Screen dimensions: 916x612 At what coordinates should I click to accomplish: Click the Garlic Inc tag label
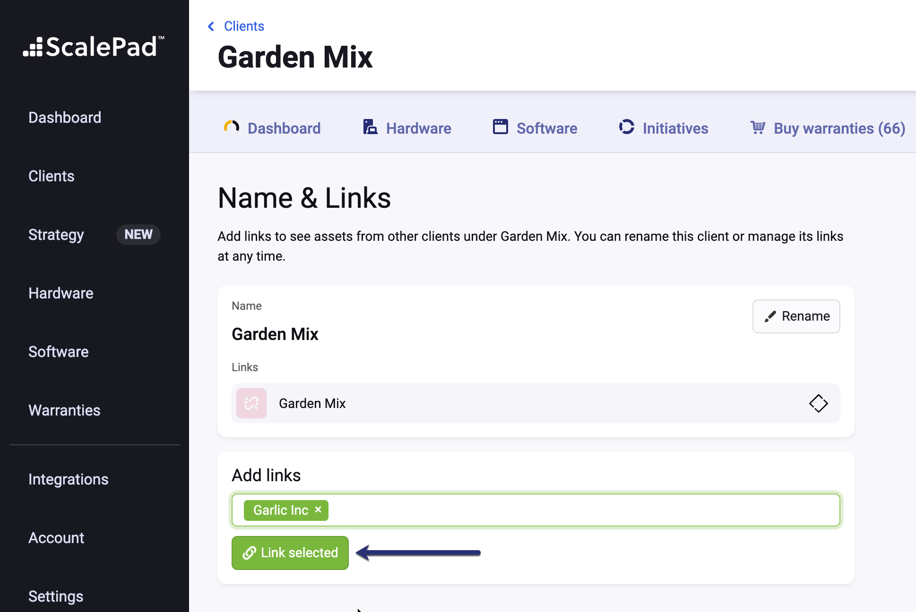(281, 510)
